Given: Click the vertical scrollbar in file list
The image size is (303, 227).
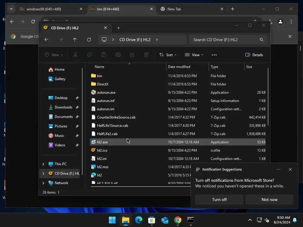Looking at the screenshot, I should coord(268,97).
